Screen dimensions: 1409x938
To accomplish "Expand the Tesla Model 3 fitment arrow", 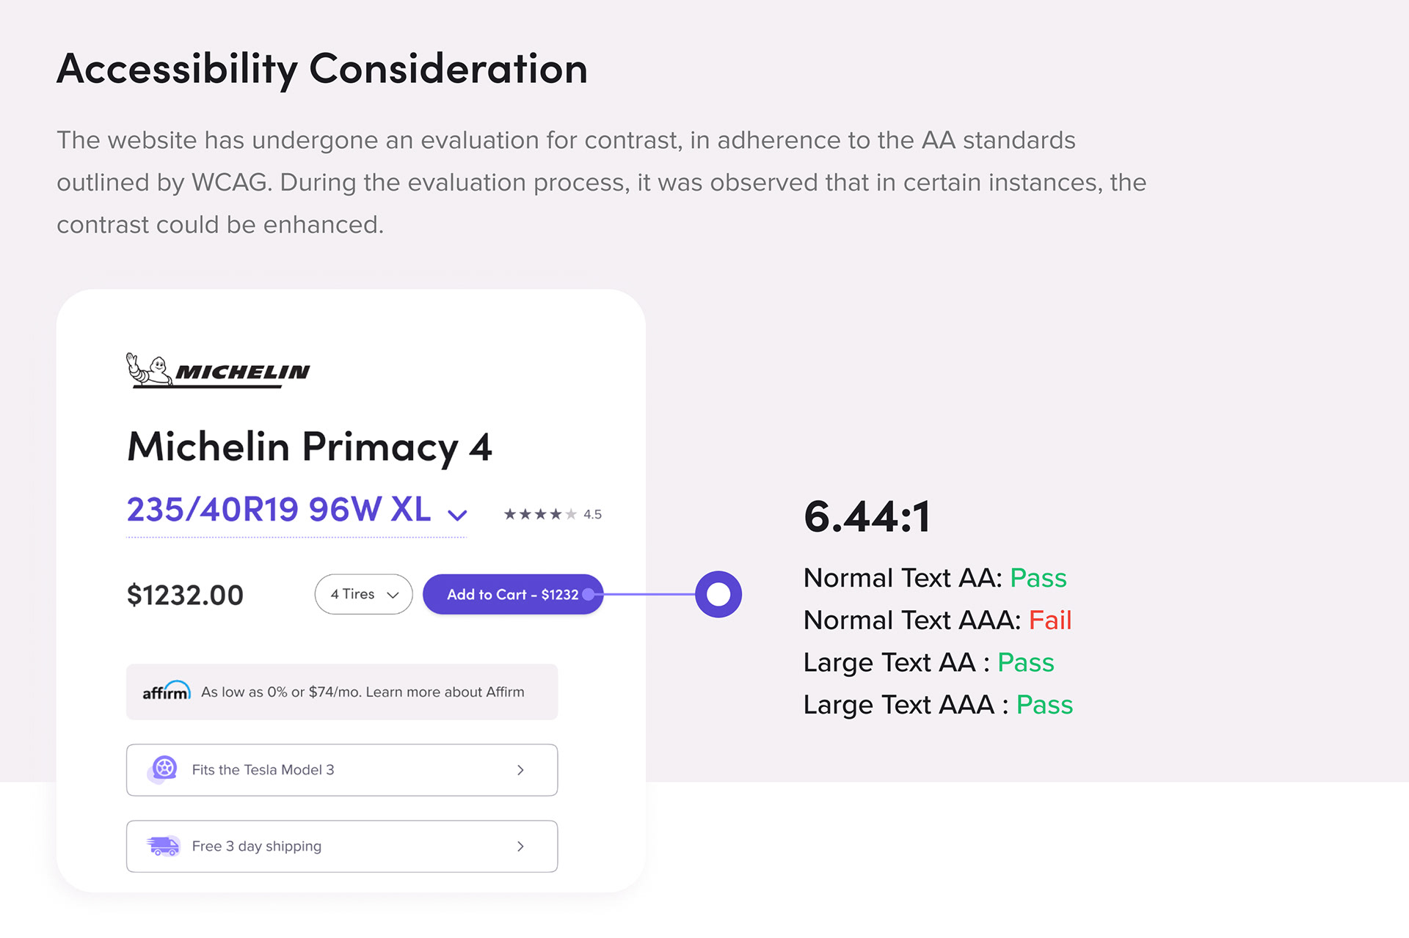I will (520, 770).
